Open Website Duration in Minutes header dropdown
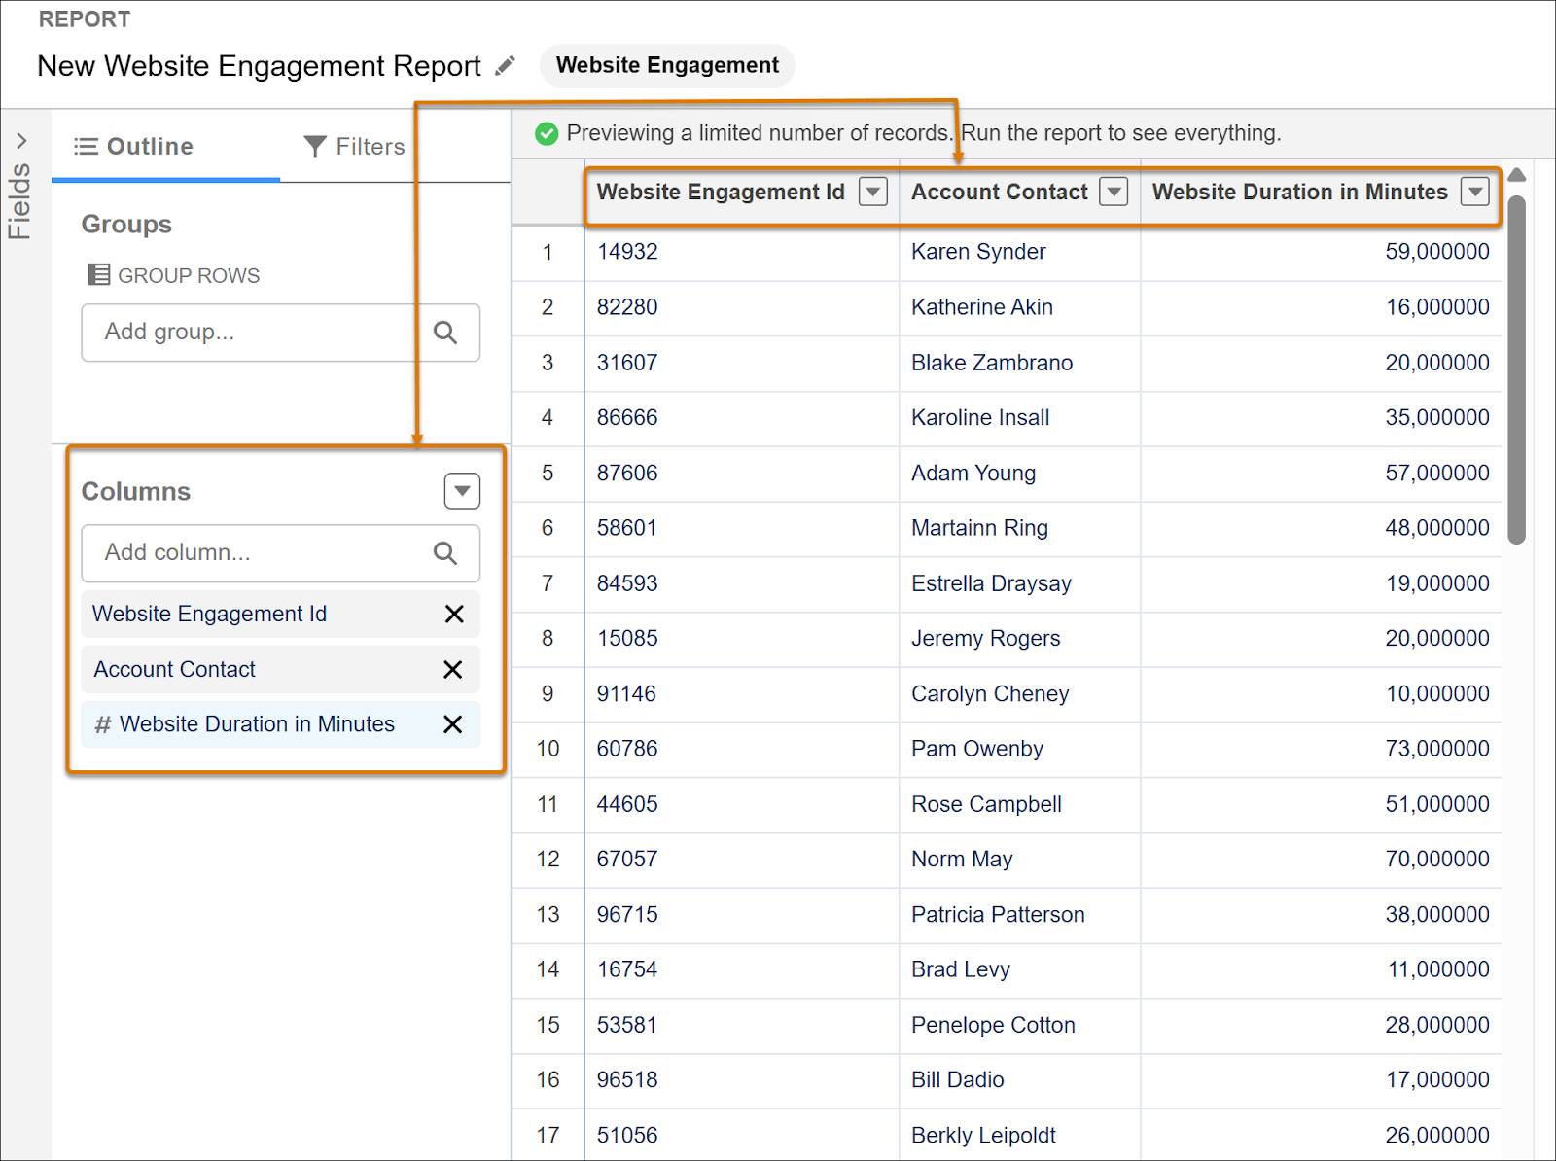Image resolution: width=1556 pixels, height=1161 pixels. (1475, 192)
